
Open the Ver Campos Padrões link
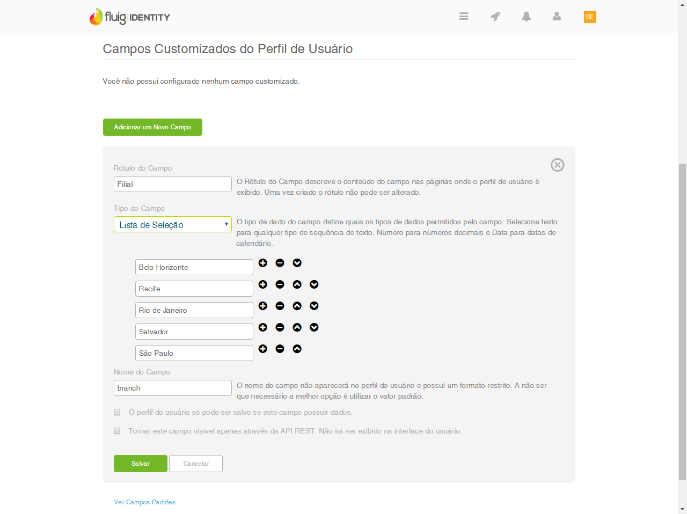(145, 502)
